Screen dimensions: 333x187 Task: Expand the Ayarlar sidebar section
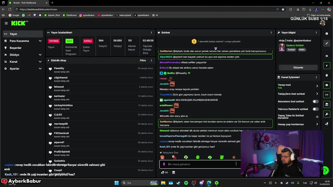[40, 69]
